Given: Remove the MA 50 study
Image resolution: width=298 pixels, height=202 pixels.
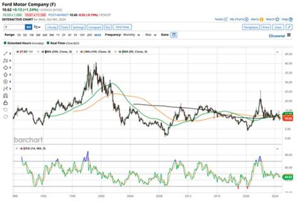Looking at the screenshot, I should pyautogui.click(x=115, y=52).
